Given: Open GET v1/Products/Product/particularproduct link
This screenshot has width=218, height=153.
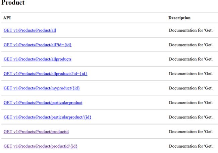Looking at the screenshot, I should (x=43, y=103).
